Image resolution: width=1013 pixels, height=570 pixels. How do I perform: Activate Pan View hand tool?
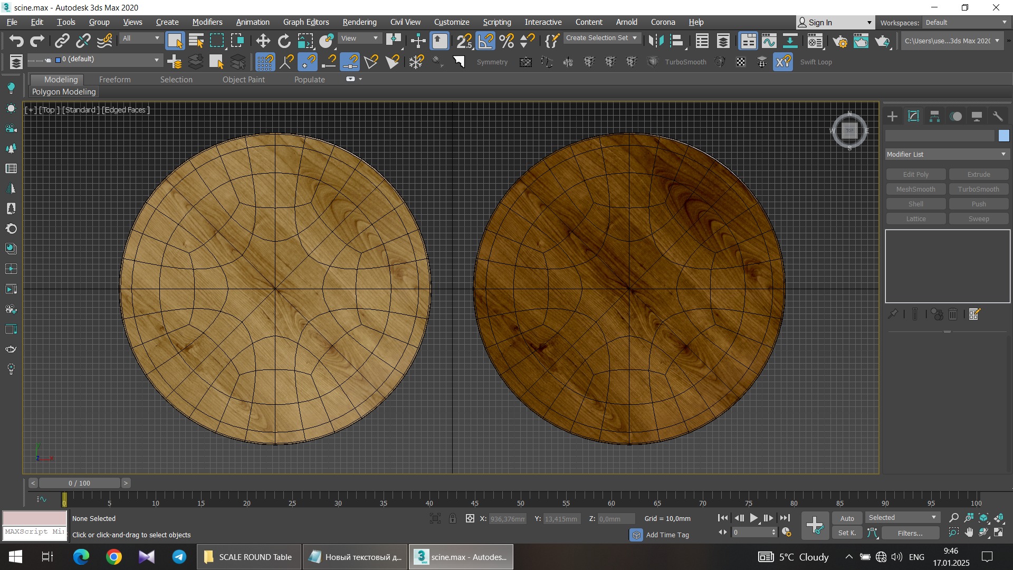click(969, 533)
